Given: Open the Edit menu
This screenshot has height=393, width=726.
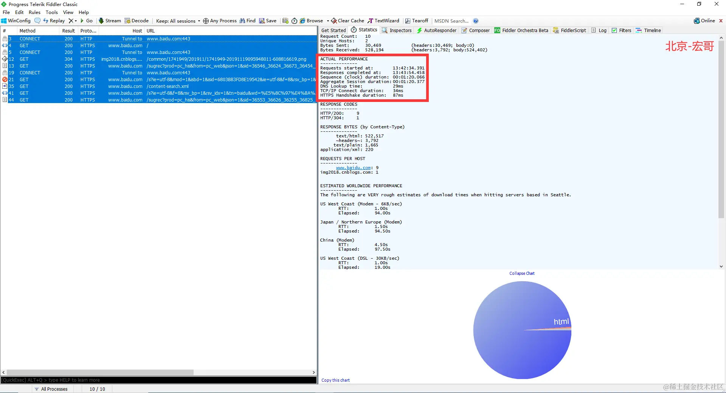Looking at the screenshot, I should (x=19, y=12).
